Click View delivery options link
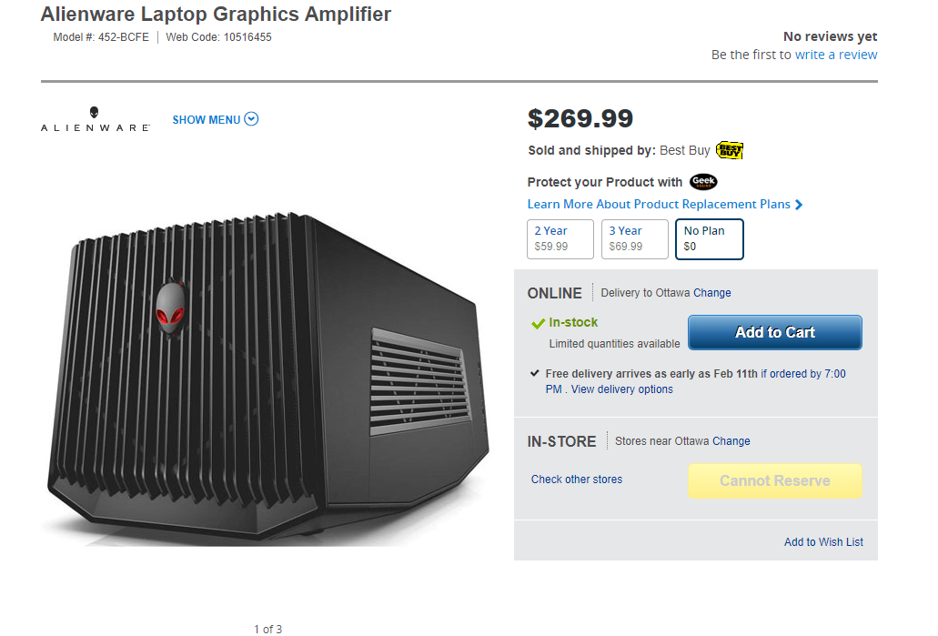Image resolution: width=938 pixels, height=636 pixels. (x=622, y=389)
